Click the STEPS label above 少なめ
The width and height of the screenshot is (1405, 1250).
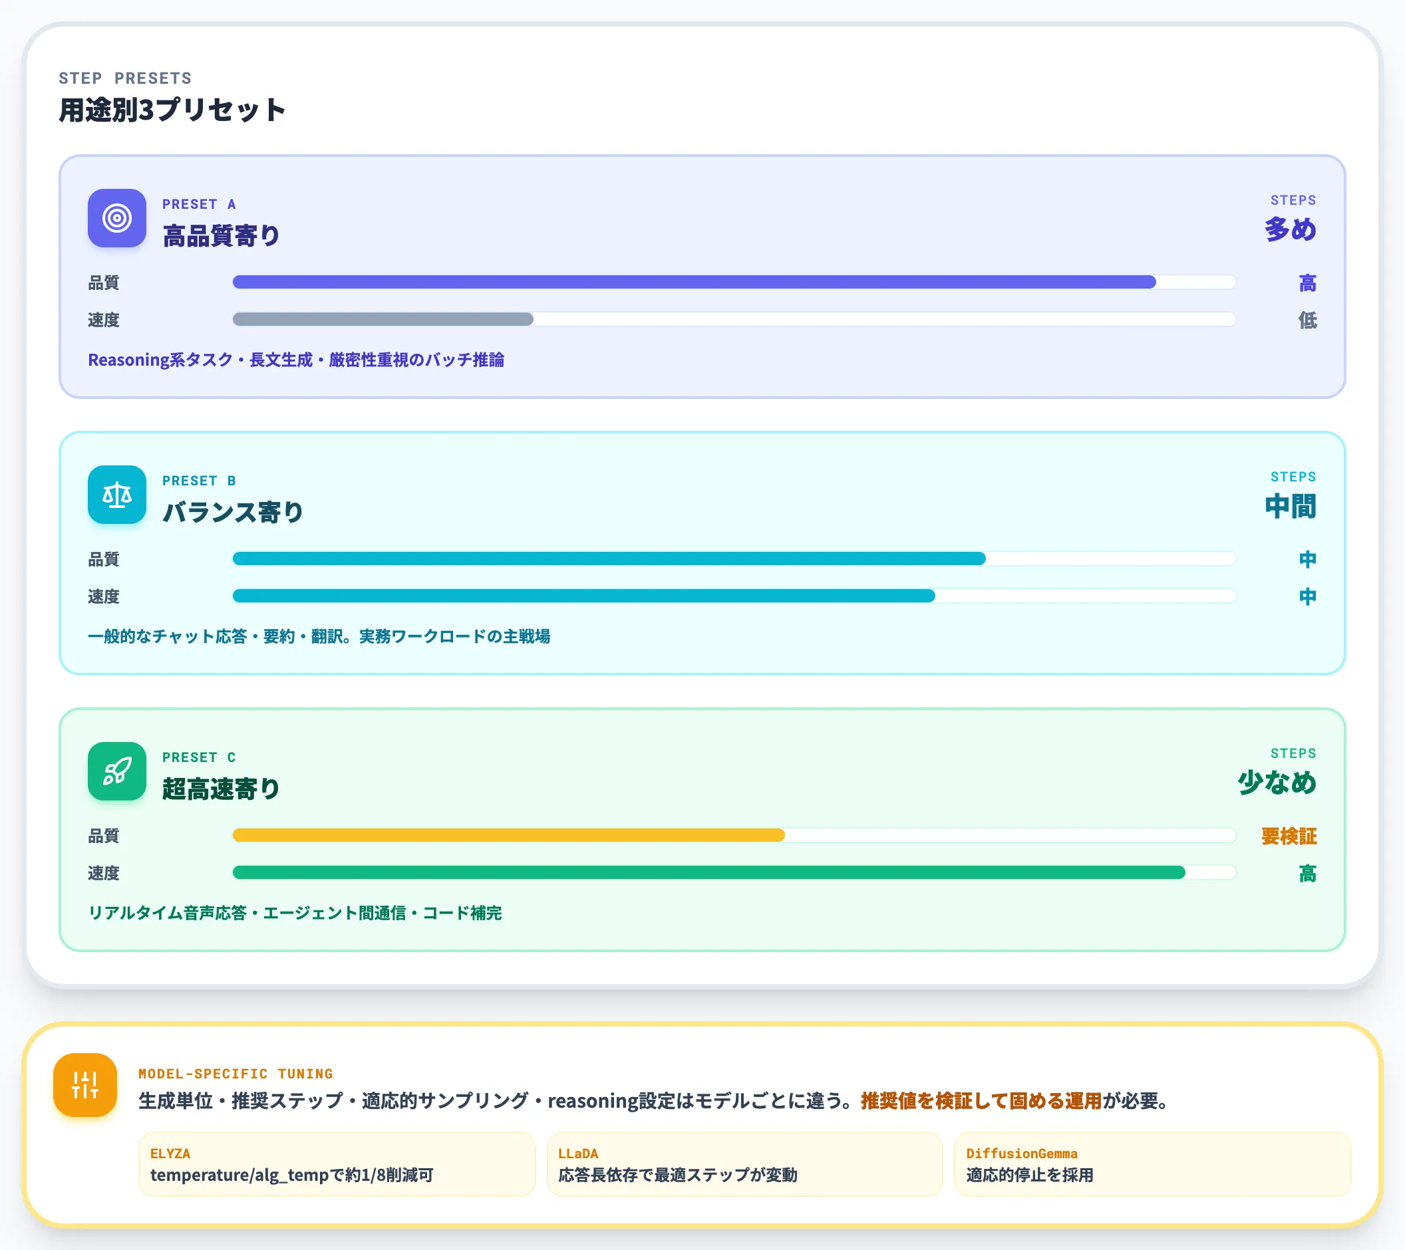[1293, 753]
